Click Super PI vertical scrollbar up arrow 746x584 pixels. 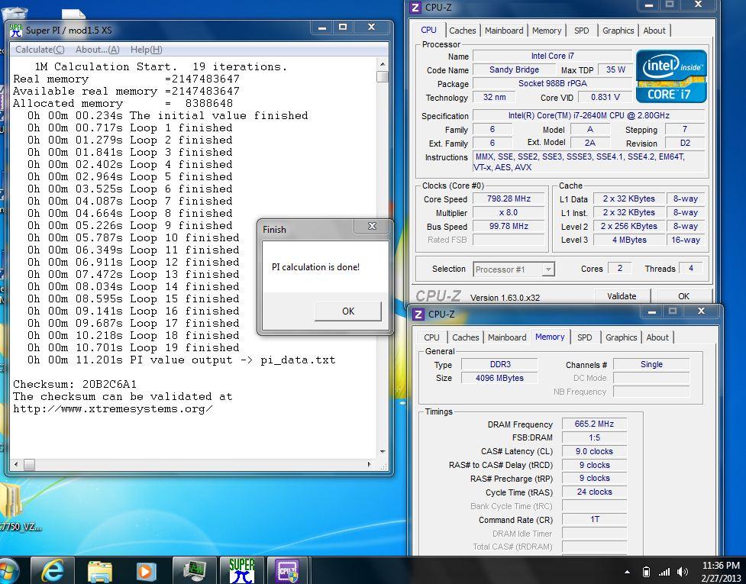(382, 63)
